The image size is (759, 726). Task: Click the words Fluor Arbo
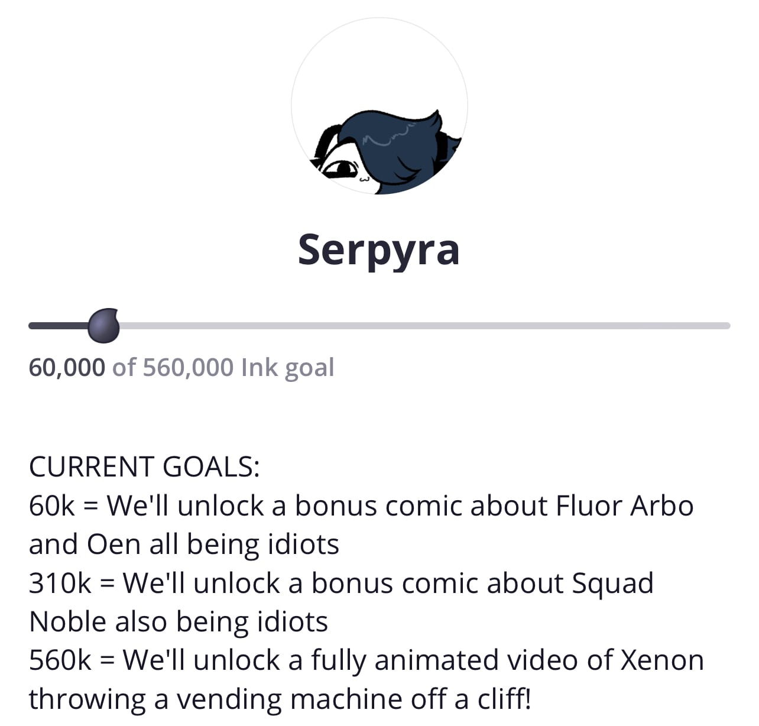[625, 506]
